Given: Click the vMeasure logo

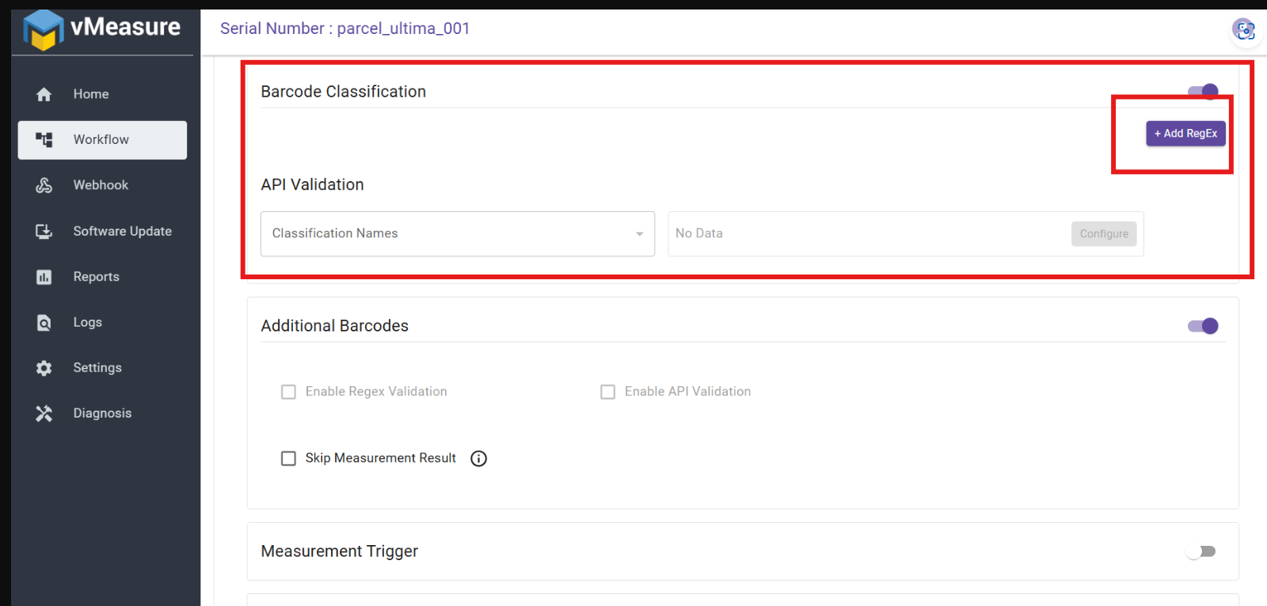Looking at the screenshot, I should (x=102, y=29).
